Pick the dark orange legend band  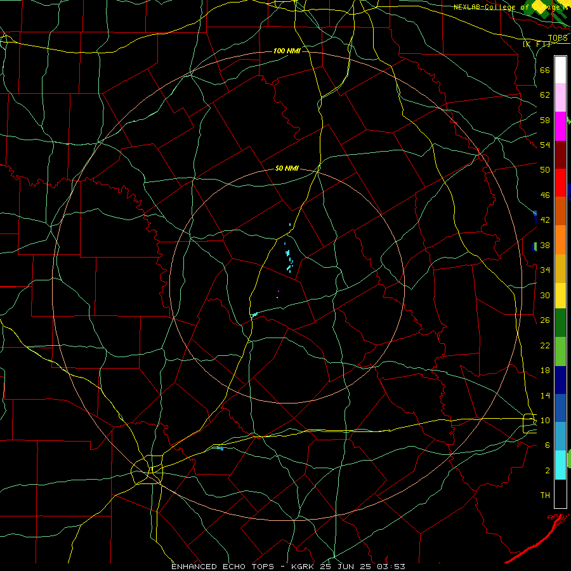(x=560, y=211)
